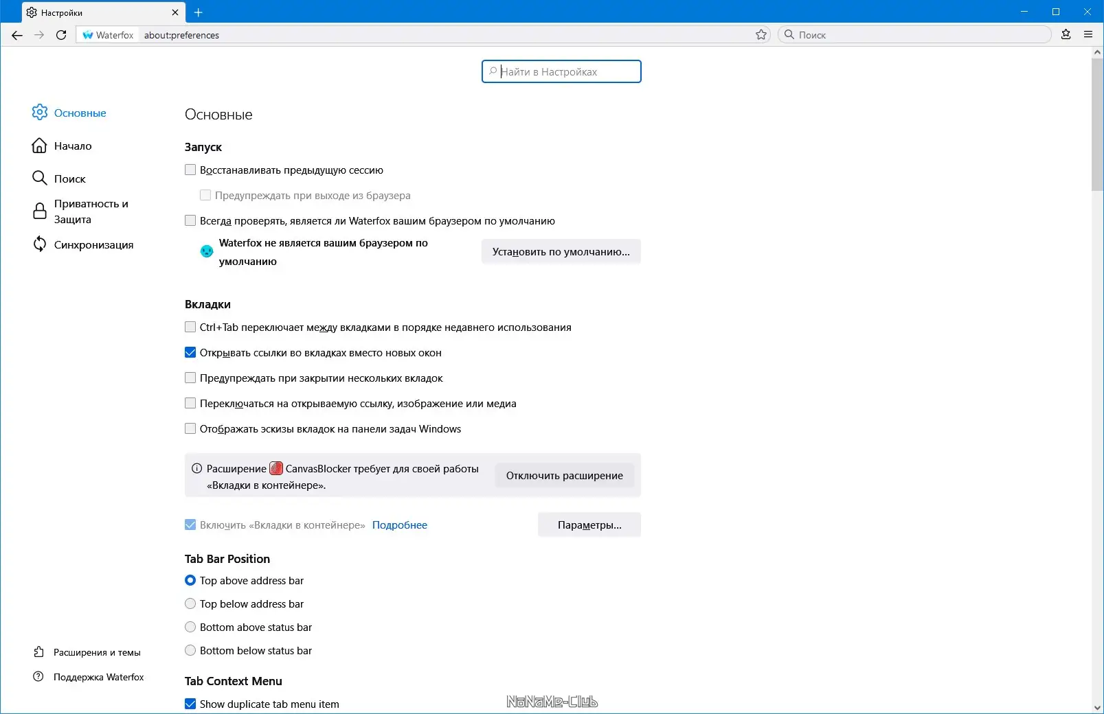Focus the Найти в Настройках search field
This screenshot has height=714, width=1104.
click(x=561, y=71)
